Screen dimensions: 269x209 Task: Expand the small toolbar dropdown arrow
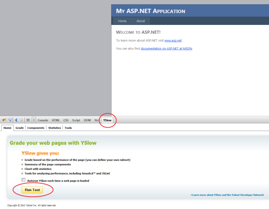[x=34, y=120]
